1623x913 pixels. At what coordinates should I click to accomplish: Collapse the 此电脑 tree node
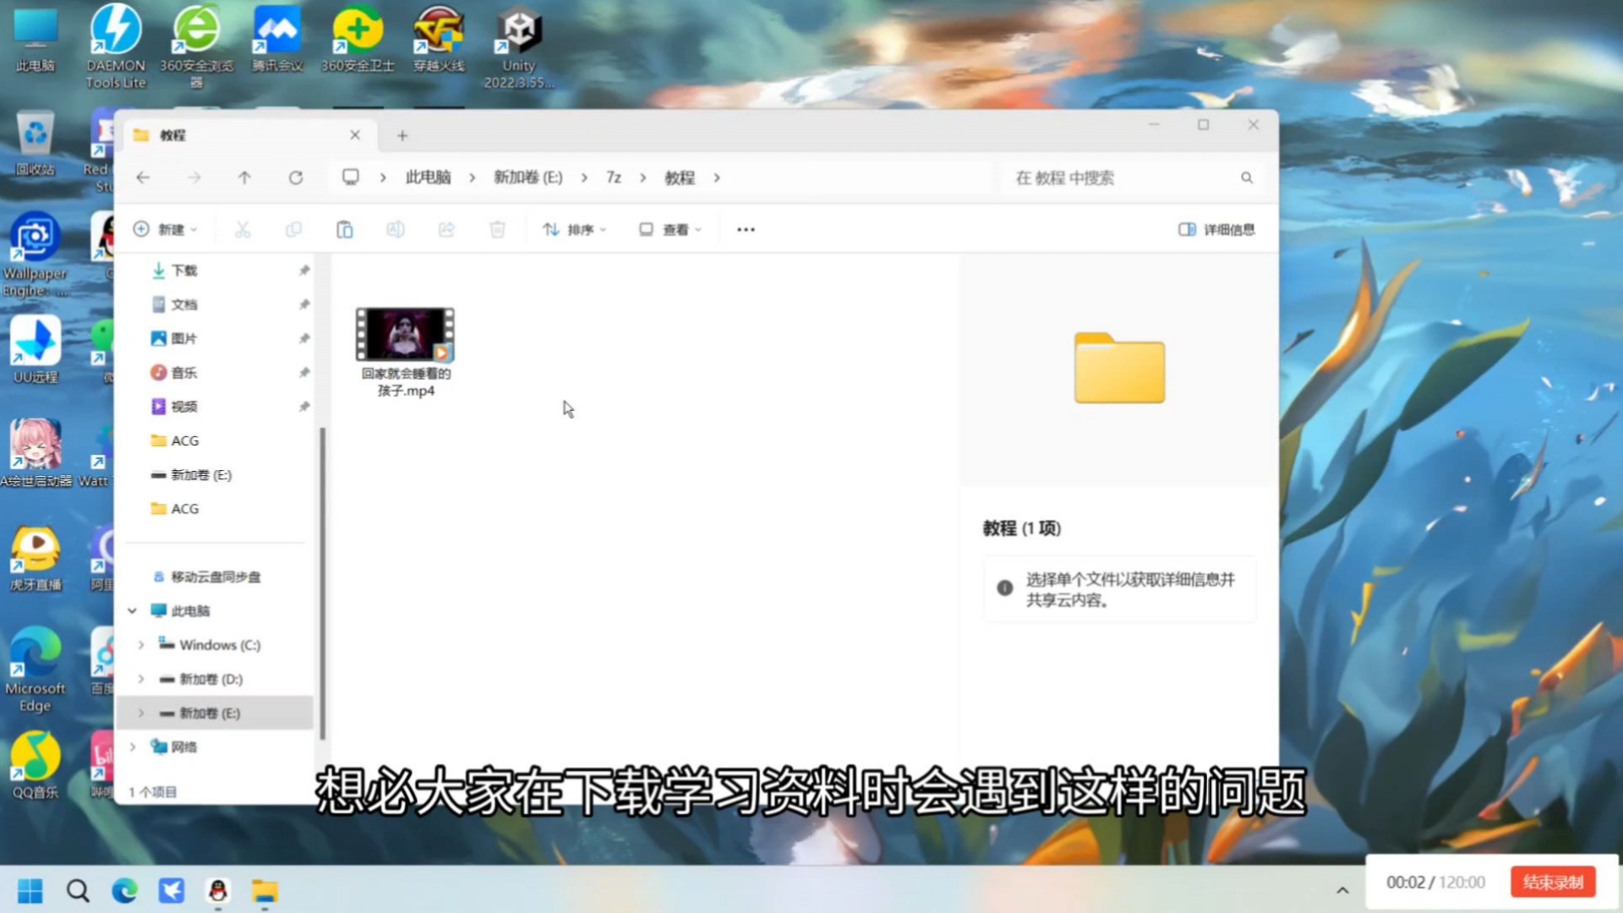(133, 610)
